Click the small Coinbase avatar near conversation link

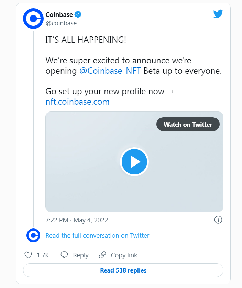pos(33,235)
